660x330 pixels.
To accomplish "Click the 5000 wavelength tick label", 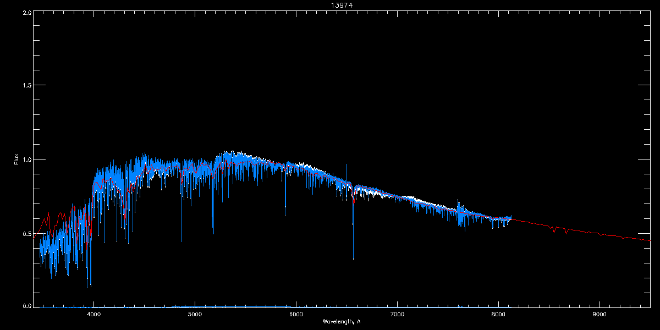I will click(195, 315).
